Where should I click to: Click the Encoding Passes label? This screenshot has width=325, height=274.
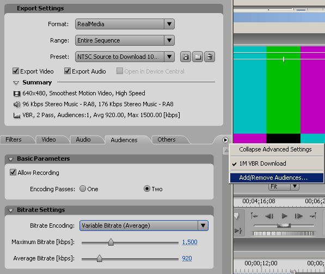(52, 189)
